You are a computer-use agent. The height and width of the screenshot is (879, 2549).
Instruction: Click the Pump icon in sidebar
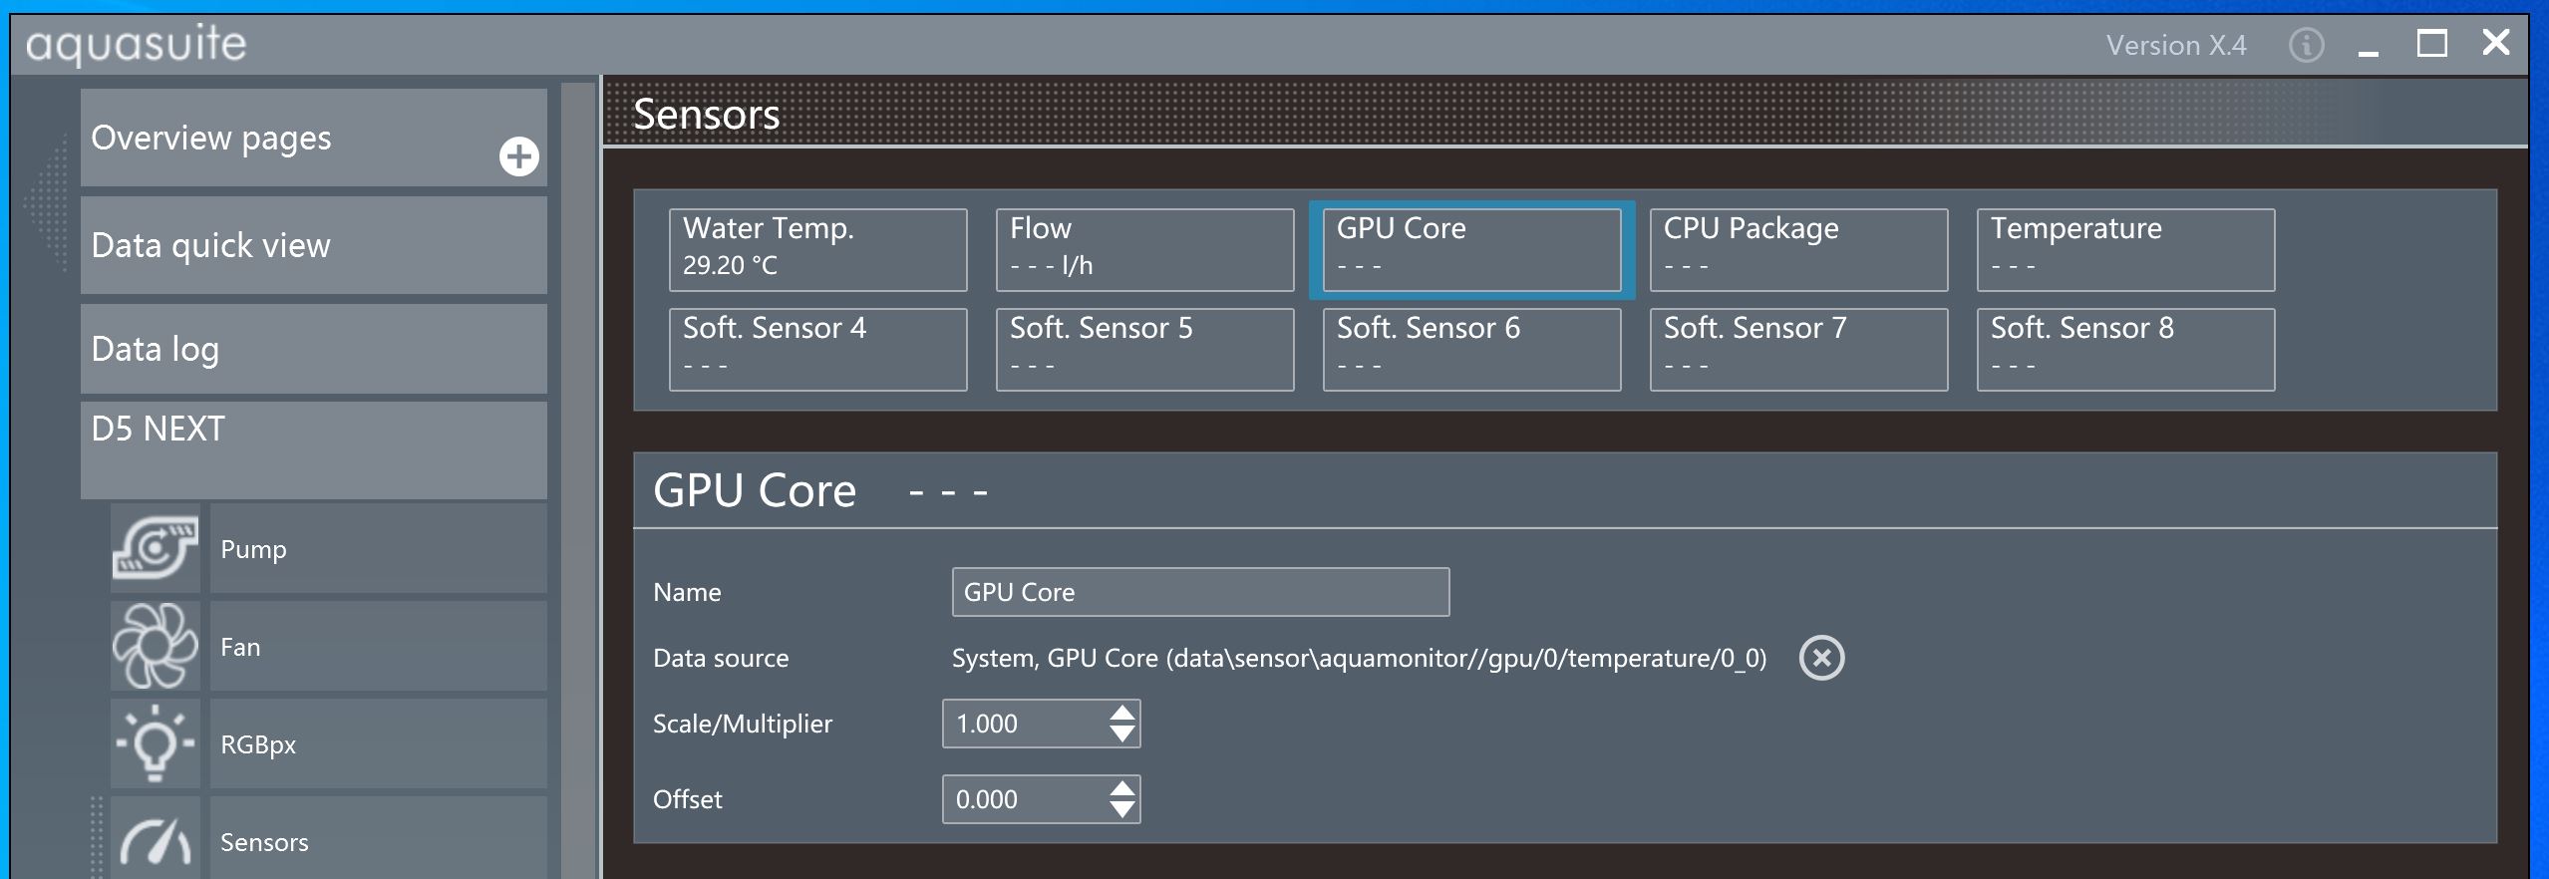click(155, 548)
